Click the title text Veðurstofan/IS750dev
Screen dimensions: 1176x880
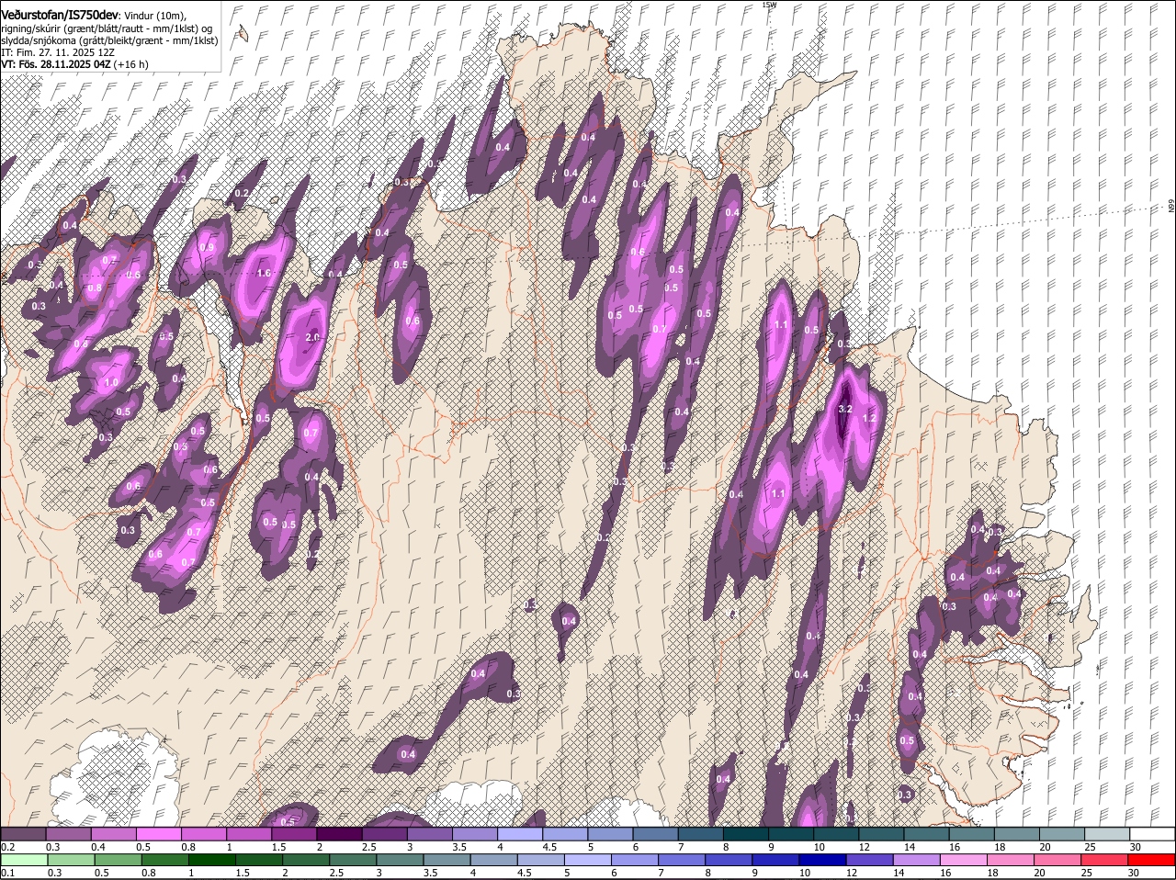pos(60,16)
